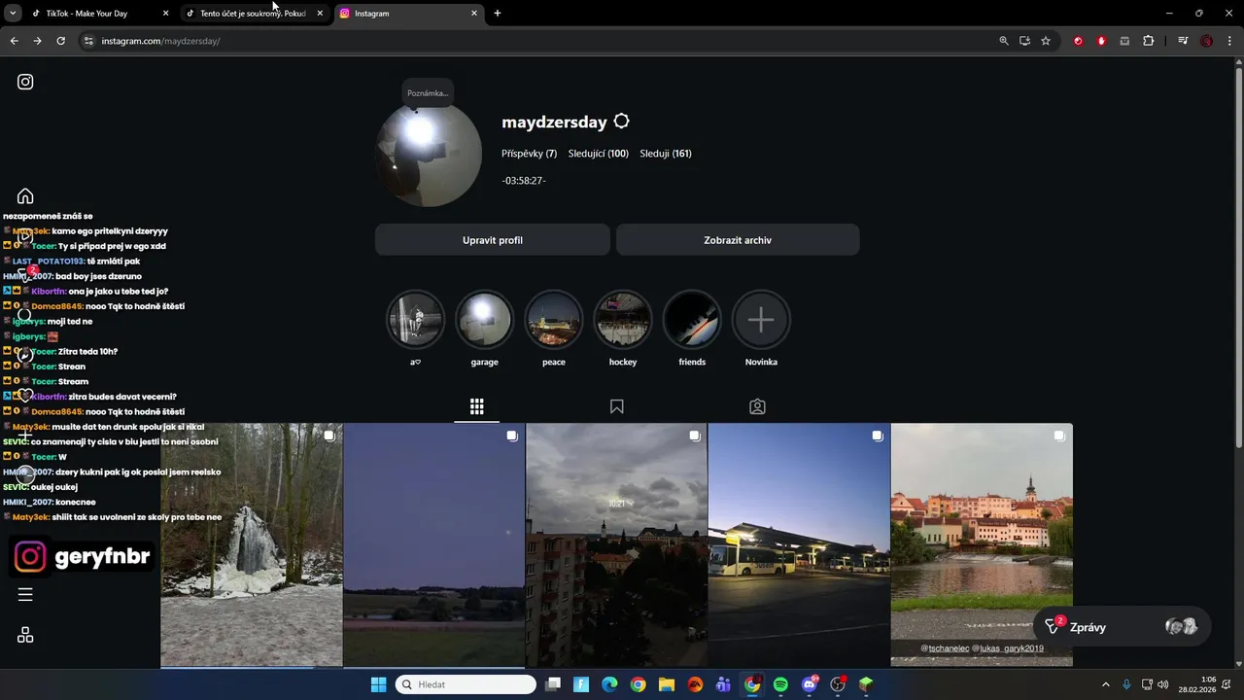Open the volume icon in system tray
This screenshot has width=1244, height=700.
[1163, 684]
